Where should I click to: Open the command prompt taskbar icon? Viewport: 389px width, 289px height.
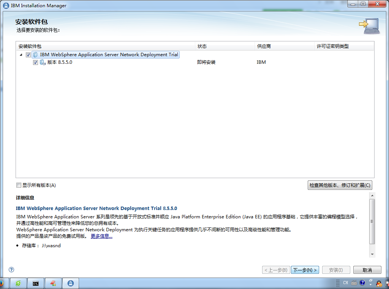click(x=36, y=283)
